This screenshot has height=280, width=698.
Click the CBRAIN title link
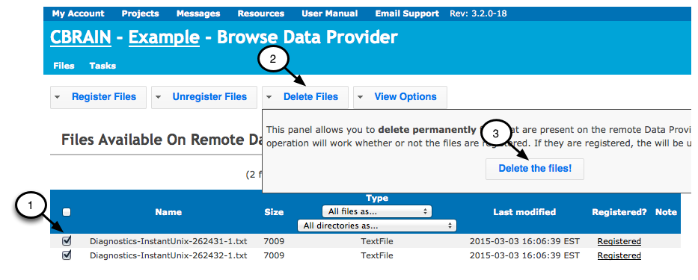81,37
